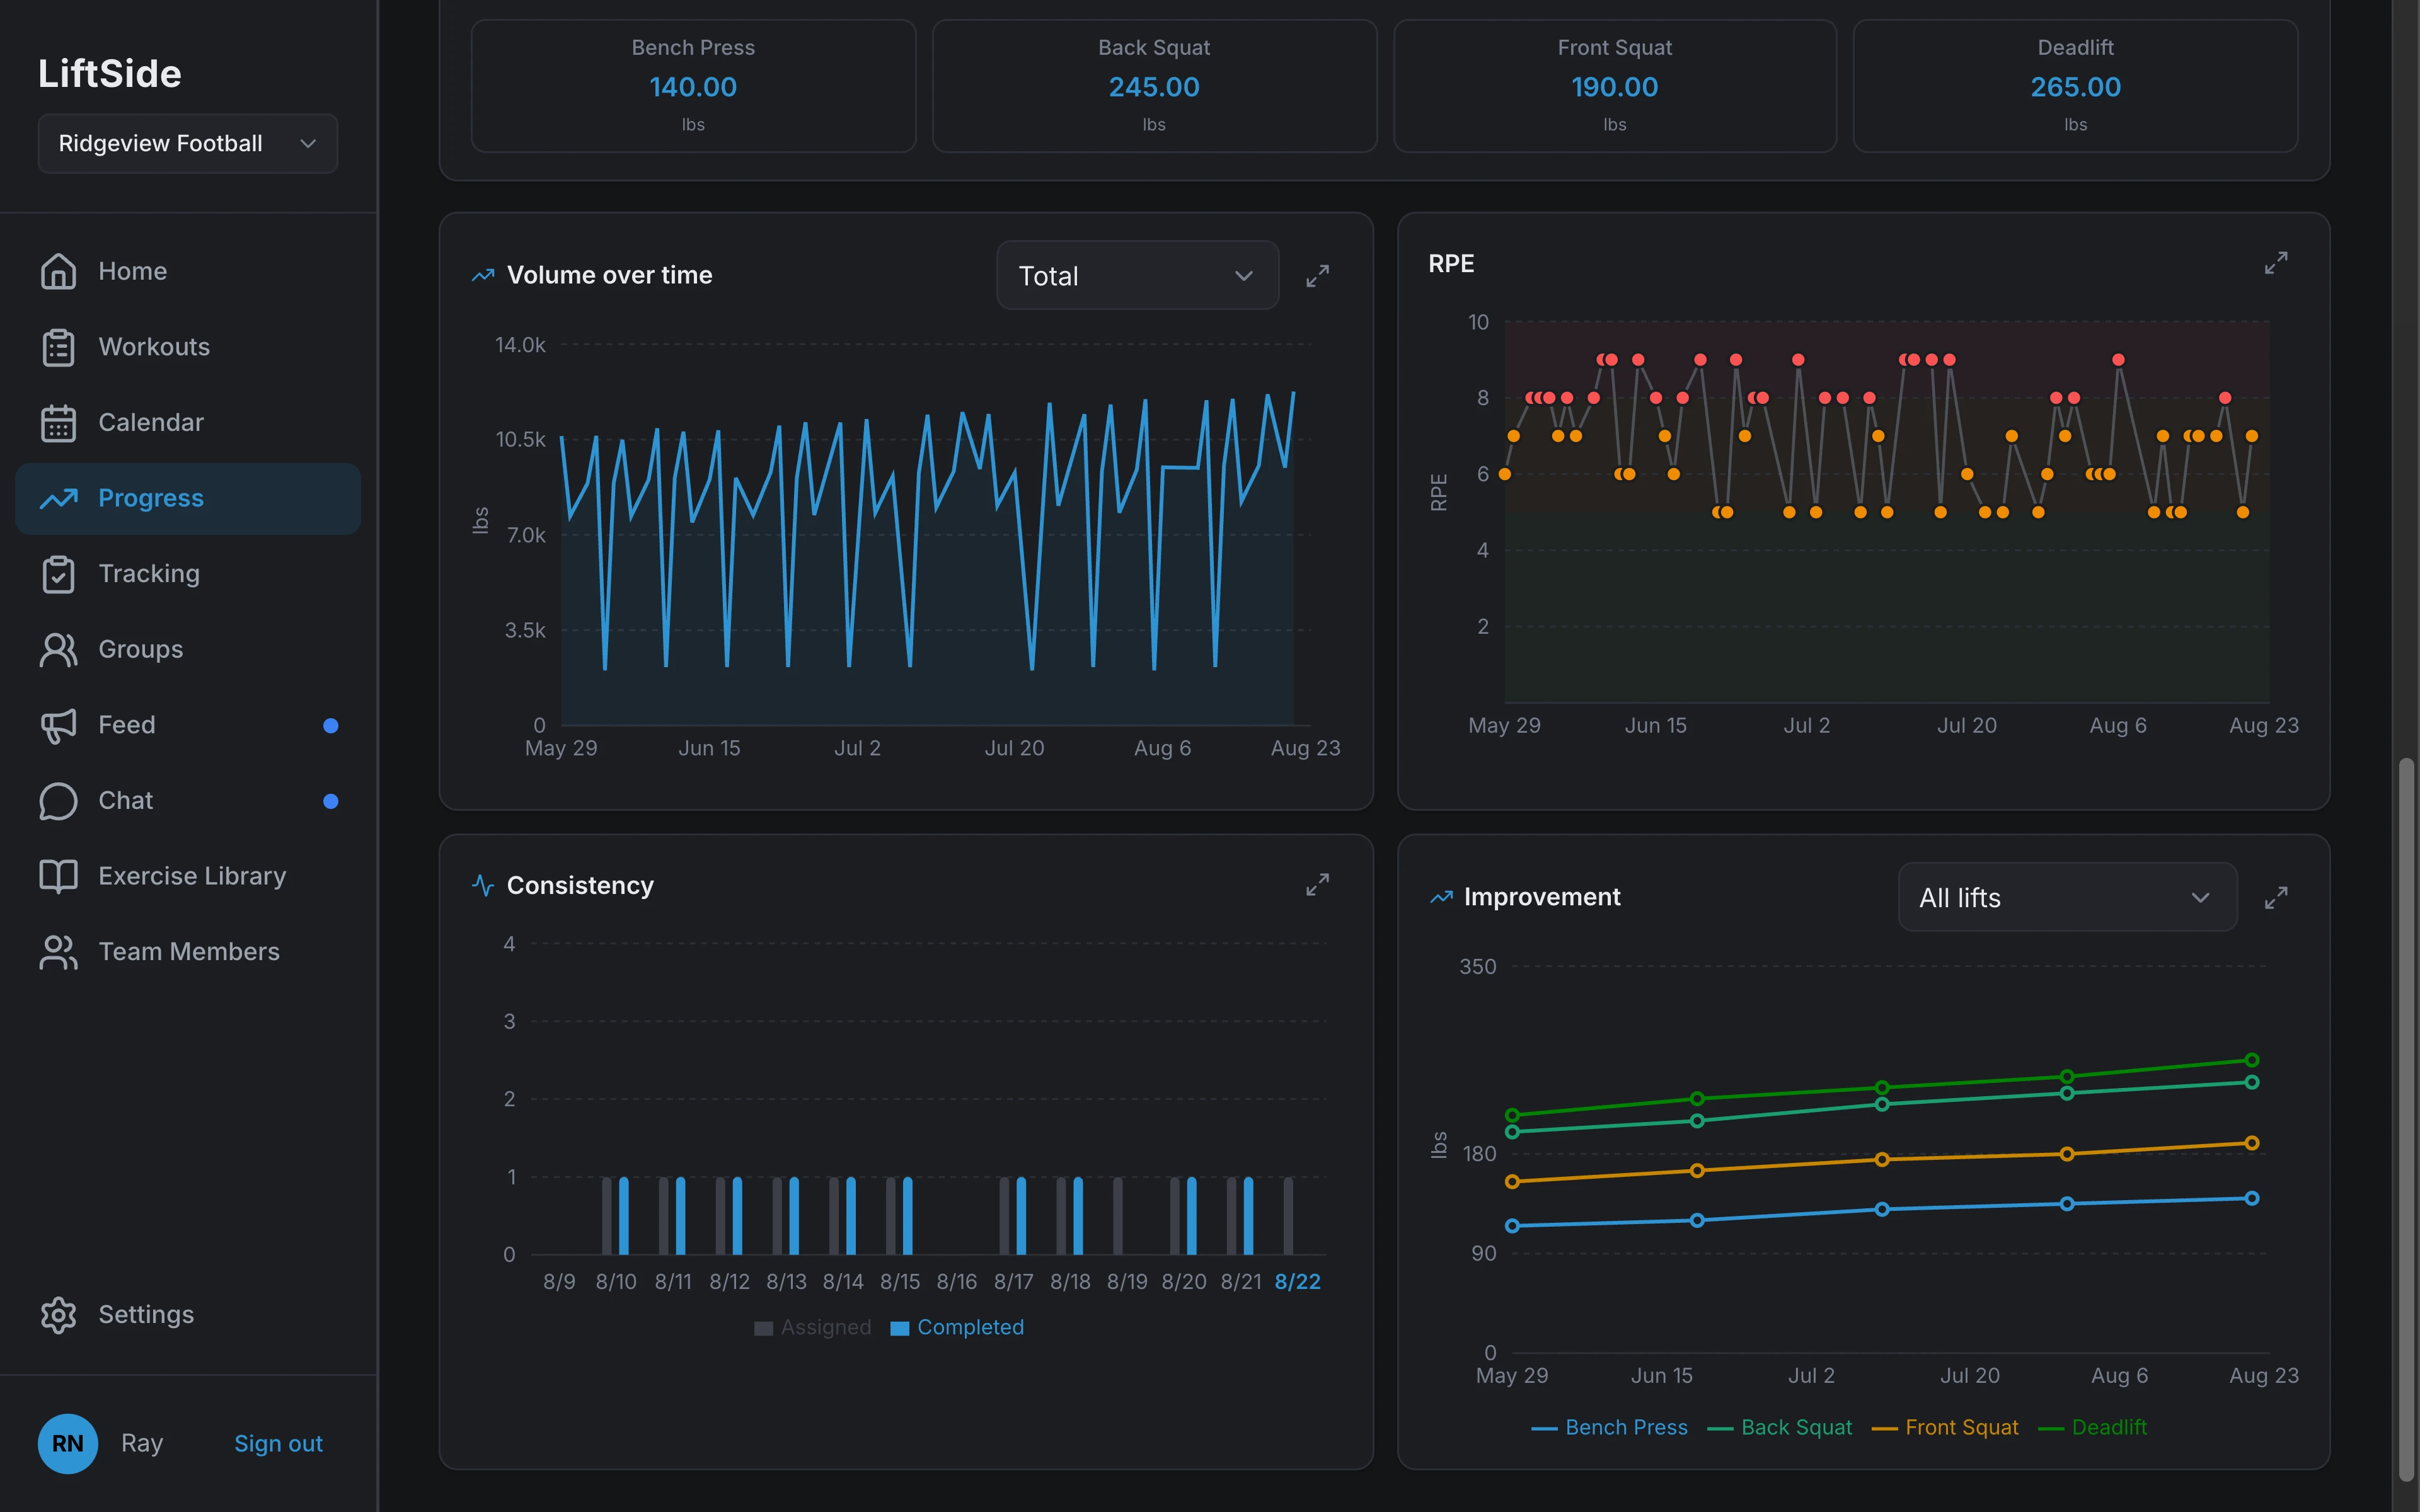Expand the RPE chart fullscreen

2276,263
